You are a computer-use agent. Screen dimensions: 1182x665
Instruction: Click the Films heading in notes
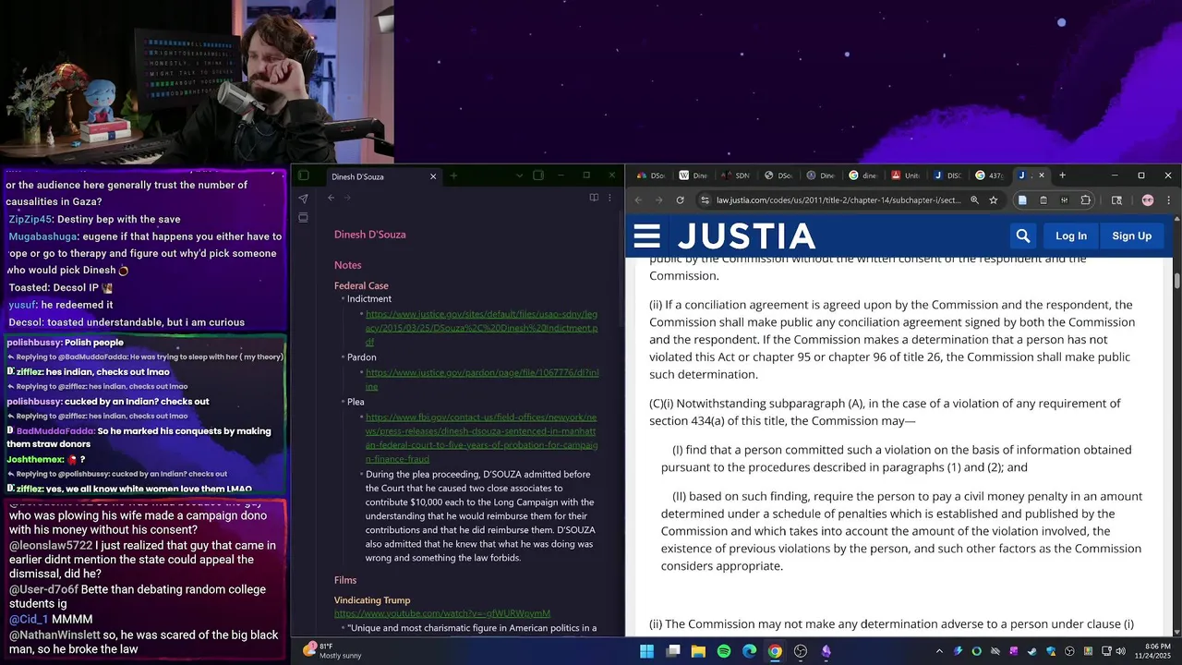coord(345,580)
